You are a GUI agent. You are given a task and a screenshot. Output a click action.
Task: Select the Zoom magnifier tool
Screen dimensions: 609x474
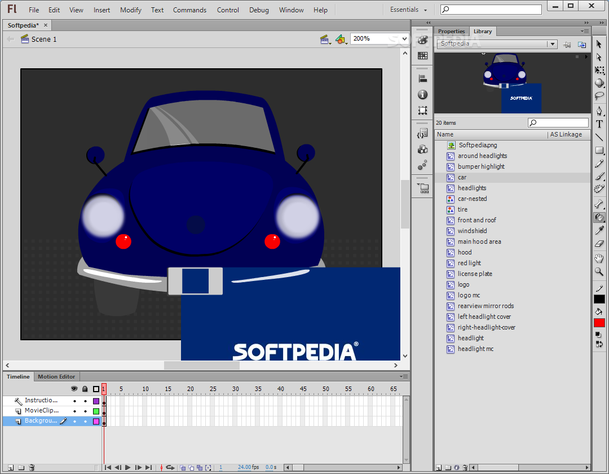599,271
